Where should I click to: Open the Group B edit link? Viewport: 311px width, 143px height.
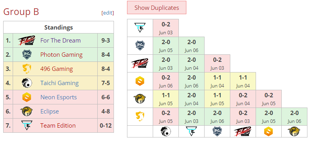[108, 13]
